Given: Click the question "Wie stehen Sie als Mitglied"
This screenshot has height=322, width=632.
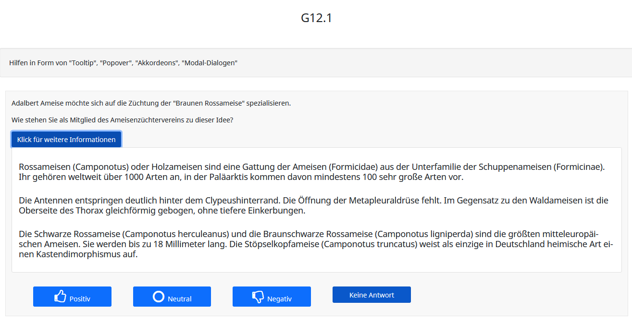Looking at the screenshot, I should coord(123,120).
